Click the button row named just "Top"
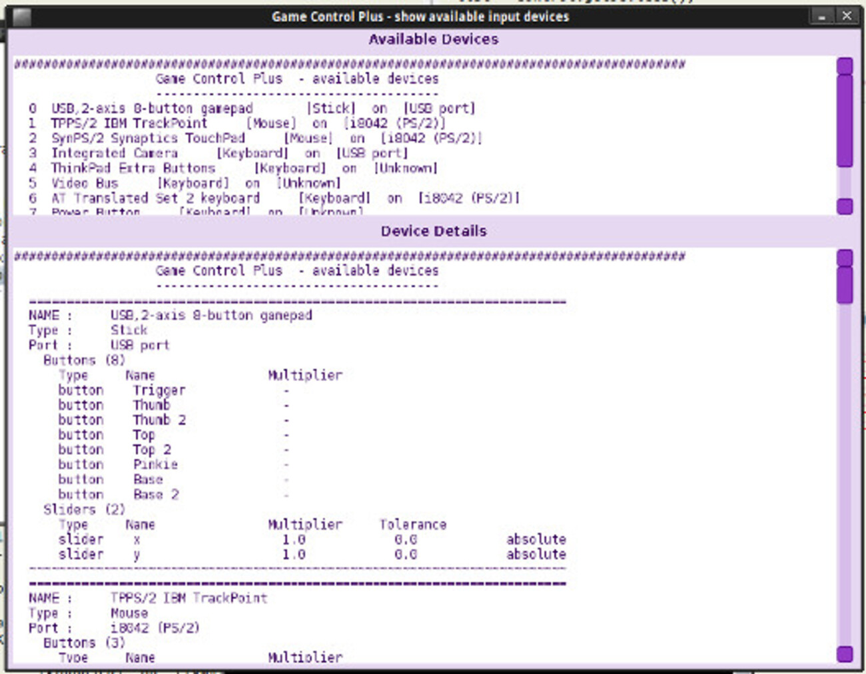866x674 pixels. pos(174,435)
